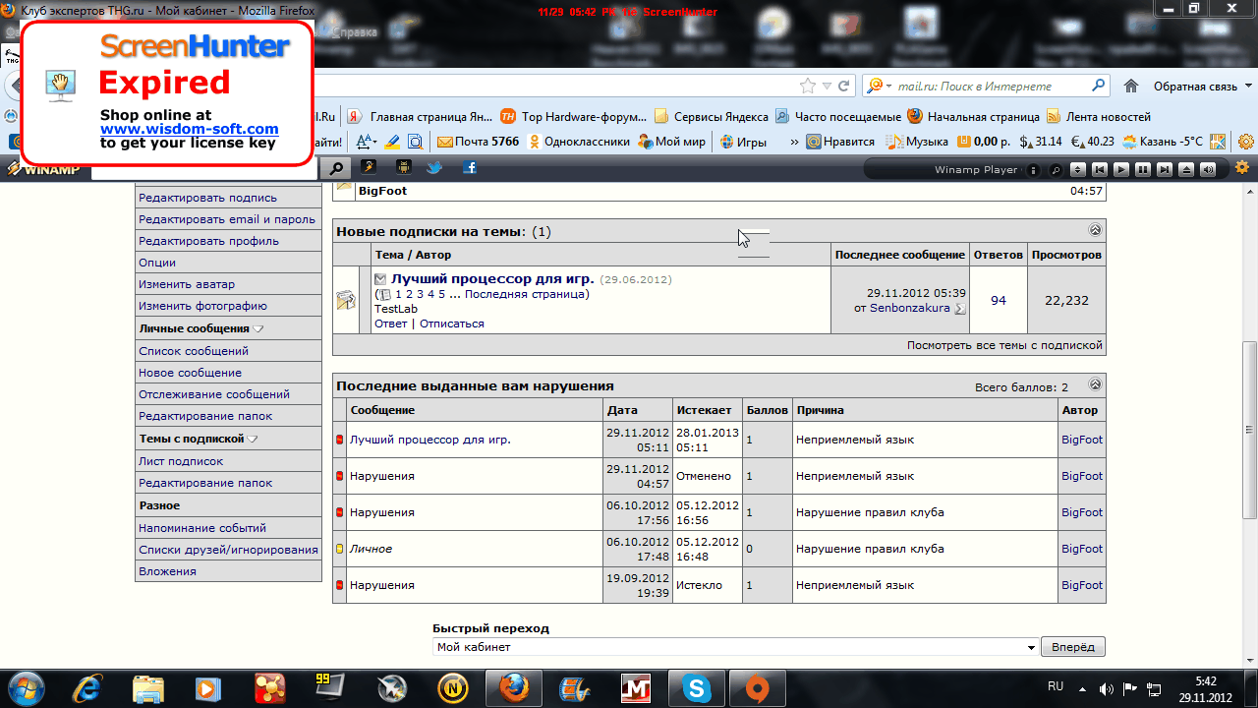
Task: Click the Twitter icon in Winamp toolbar
Action: pos(434,167)
